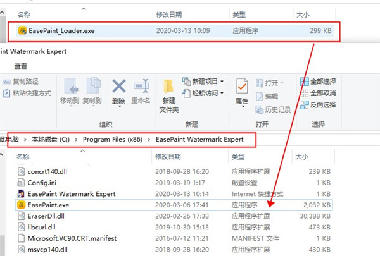The height and width of the screenshot is (256, 380).
Task: Go to Program Files (x86) breadcrumb
Action: tap(113, 139)
